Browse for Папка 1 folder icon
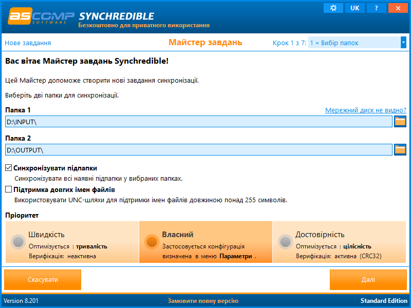This screenshot has width=411, height=308. coord(400,122)
